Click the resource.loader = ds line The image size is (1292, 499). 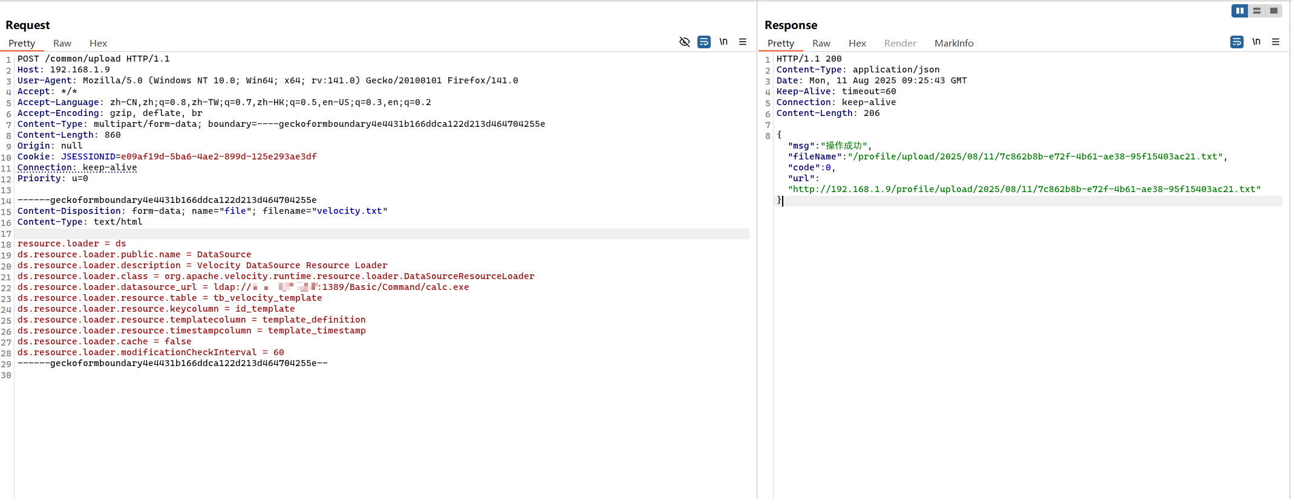click(x=72, y=243)
